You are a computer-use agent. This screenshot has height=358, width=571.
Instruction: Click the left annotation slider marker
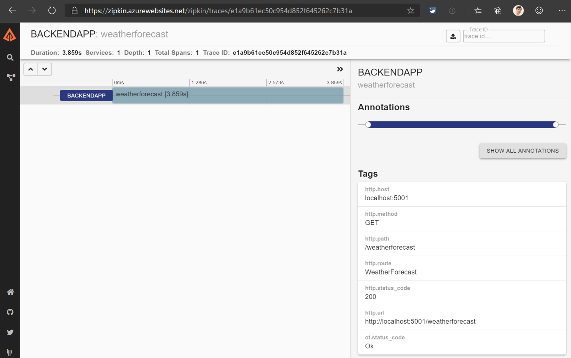pyautogui.click(x=368, y=125)
